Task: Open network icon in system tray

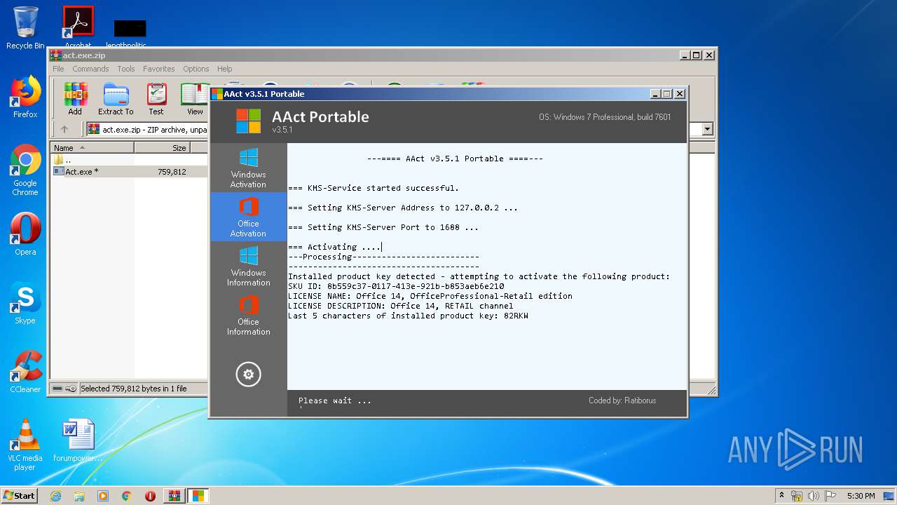Action: pyautogui.click(x=797, y=496)
